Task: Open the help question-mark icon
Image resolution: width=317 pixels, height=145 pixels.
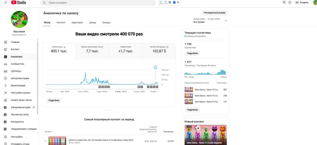Action: [x=290, y=2]
